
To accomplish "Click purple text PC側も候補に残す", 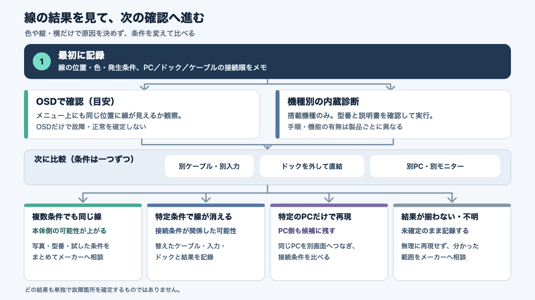I will (x=306, y=231).
